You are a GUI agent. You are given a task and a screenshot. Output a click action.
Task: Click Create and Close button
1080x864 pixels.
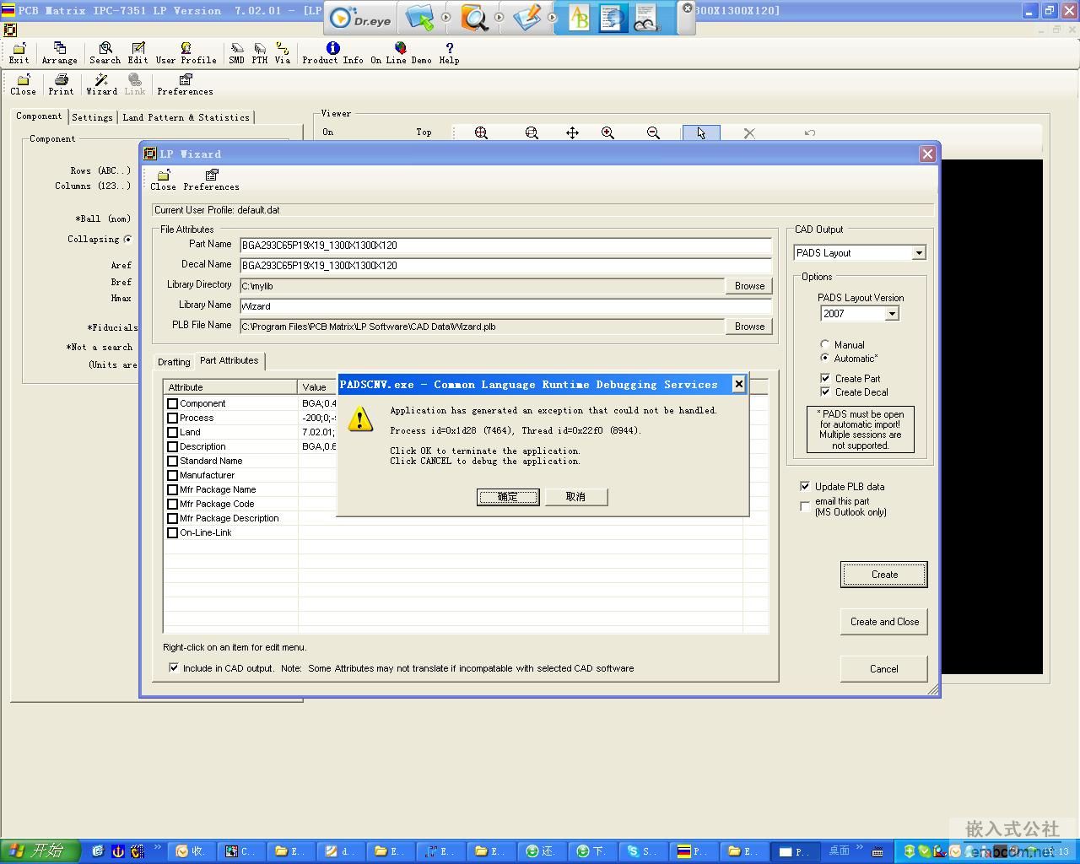(884, 622)
